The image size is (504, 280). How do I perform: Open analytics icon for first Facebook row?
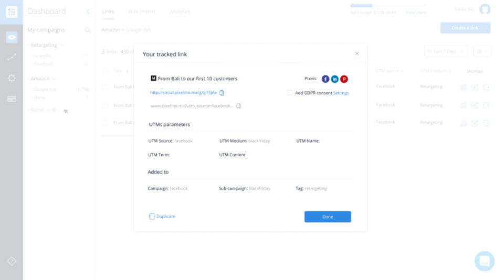click(x=464, y=87)
